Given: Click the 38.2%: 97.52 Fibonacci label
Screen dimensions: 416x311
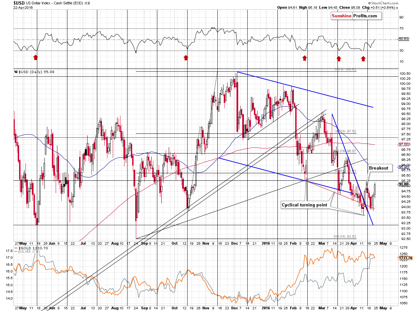Looking at the screenshot, I should coord(346,131).
